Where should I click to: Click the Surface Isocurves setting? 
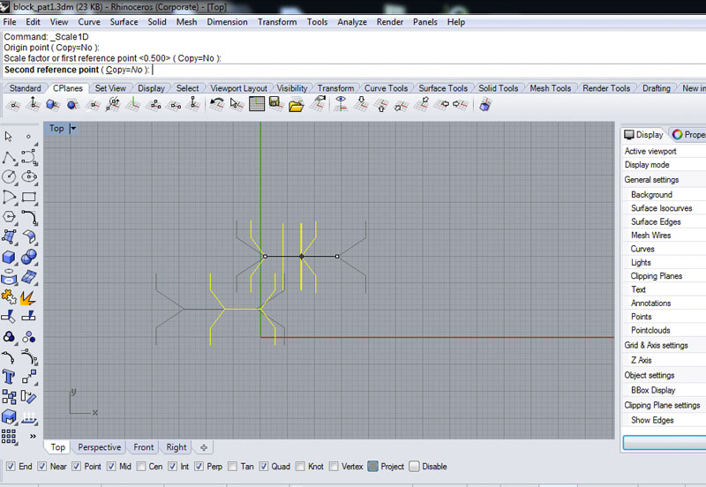tap(661, 208)
